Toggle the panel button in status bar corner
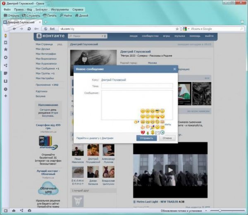Screen dimensions: 248x215 click(6, 211)
